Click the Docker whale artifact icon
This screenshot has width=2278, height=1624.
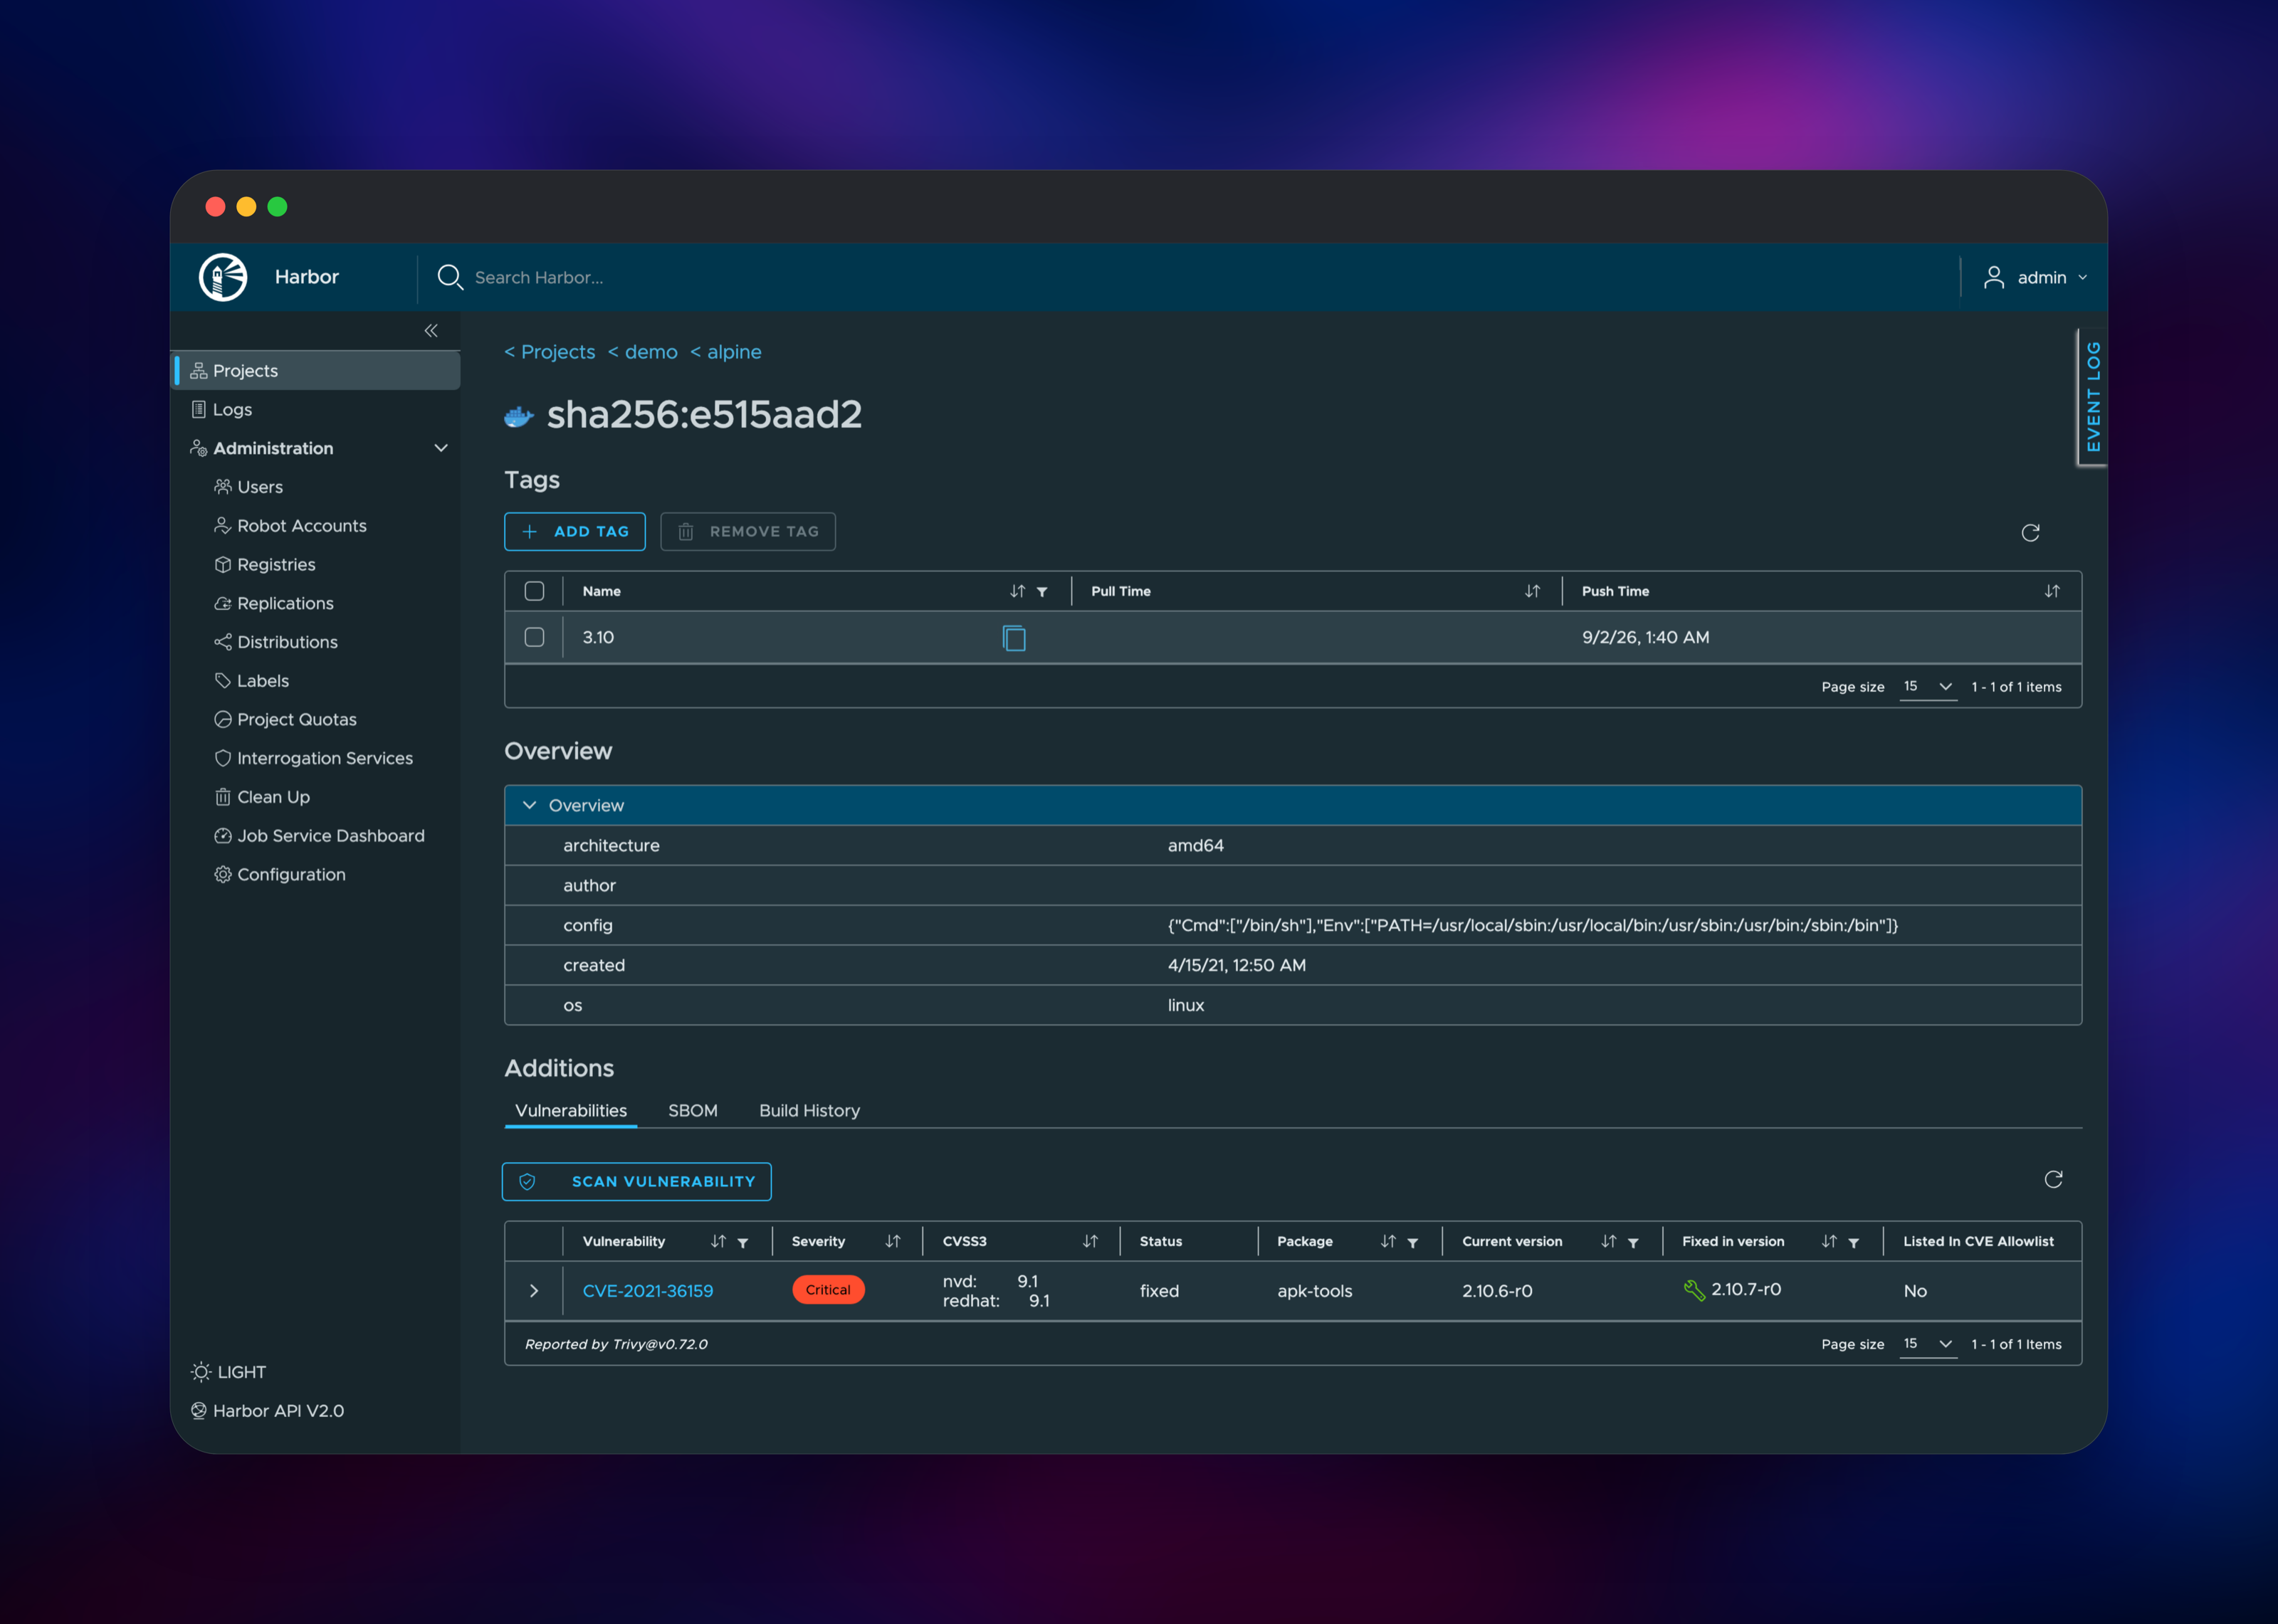pyautogui.click(x=518, y=416)
